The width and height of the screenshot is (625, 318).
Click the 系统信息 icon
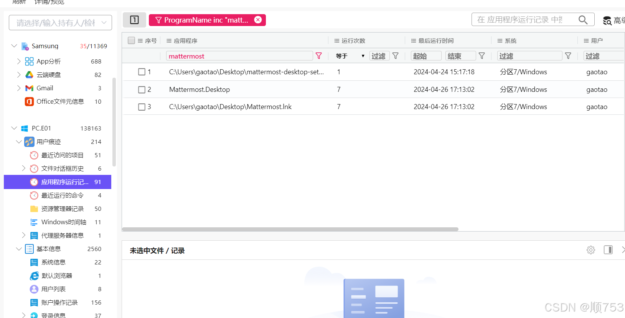click(34, 262)
